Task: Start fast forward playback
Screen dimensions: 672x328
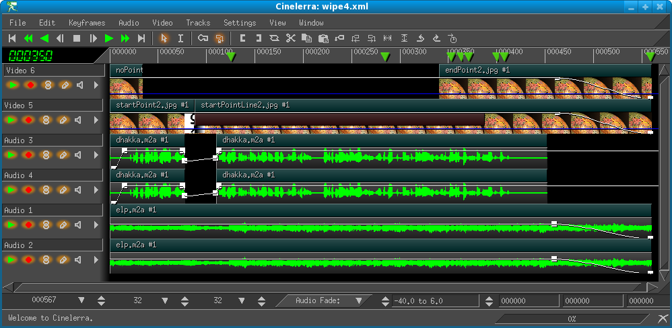Action: (x=125, y=38)
